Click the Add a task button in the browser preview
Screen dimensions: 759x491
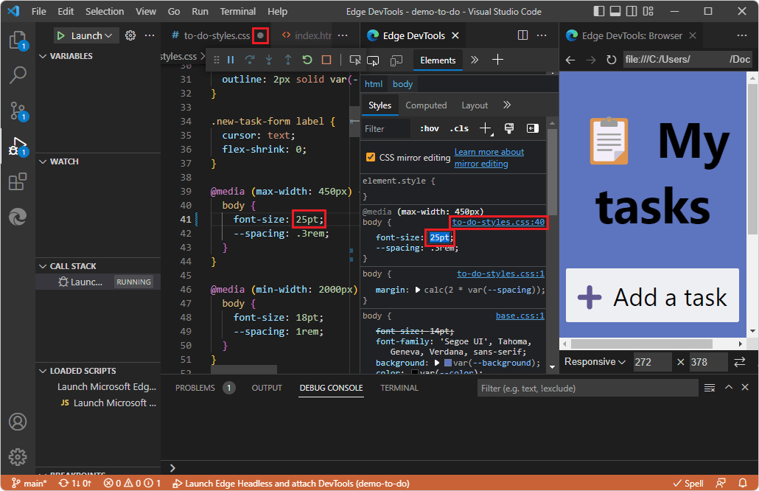point(651,296)
